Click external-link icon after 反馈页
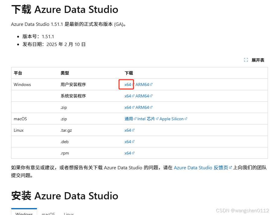Viewport: 270px width, 215px height. point(231,167)
